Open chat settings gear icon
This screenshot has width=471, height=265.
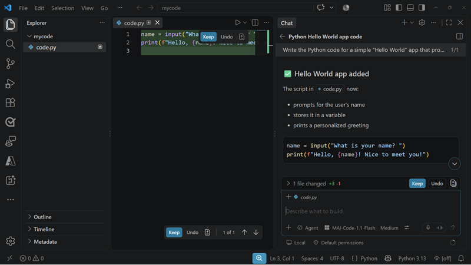[422, 22]
